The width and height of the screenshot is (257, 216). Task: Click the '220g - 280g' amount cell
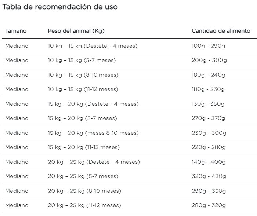209,147
